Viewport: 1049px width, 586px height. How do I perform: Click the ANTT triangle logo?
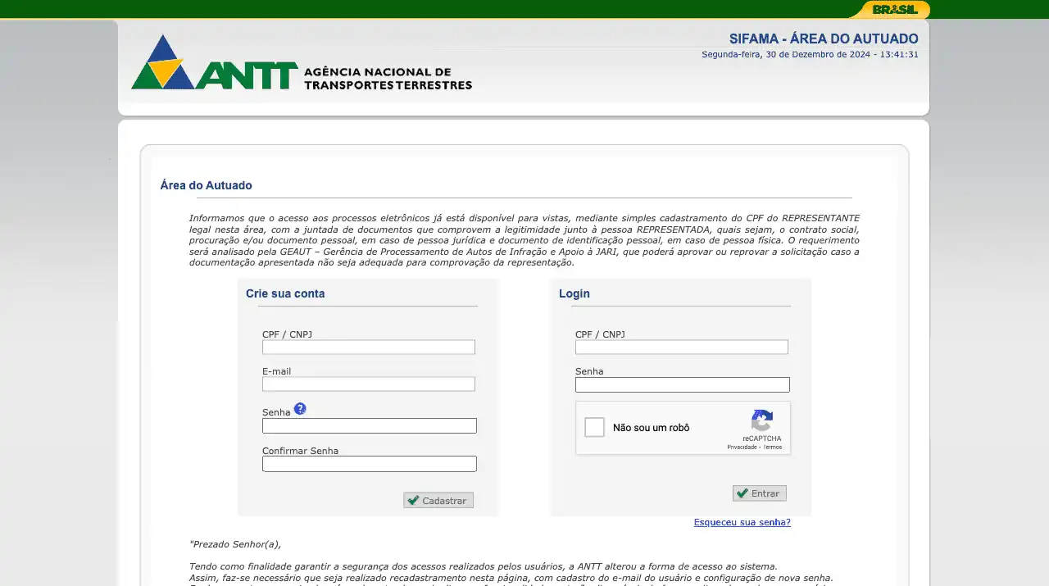pyautogui.click(x=163, y=62)
